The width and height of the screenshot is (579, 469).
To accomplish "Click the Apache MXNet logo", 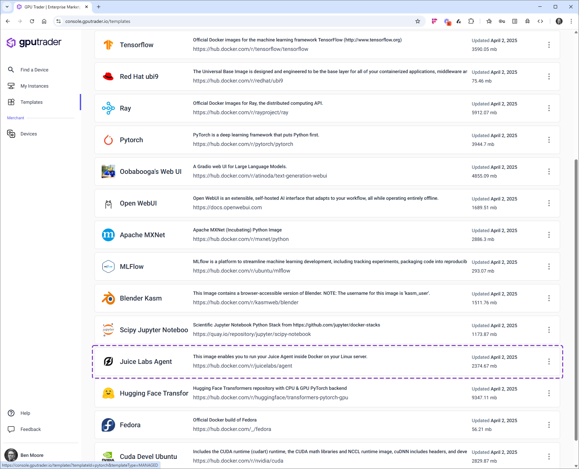I will tap(108, 235).
